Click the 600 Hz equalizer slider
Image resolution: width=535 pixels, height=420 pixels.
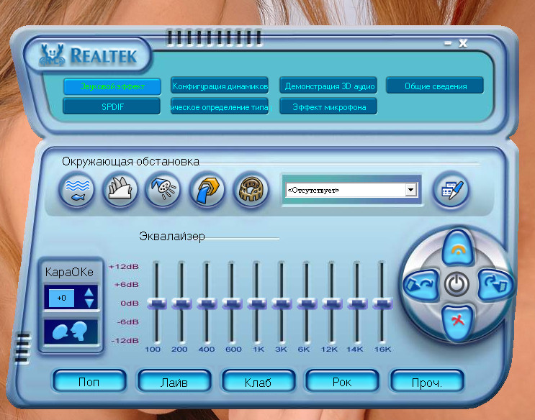(232, 303)
